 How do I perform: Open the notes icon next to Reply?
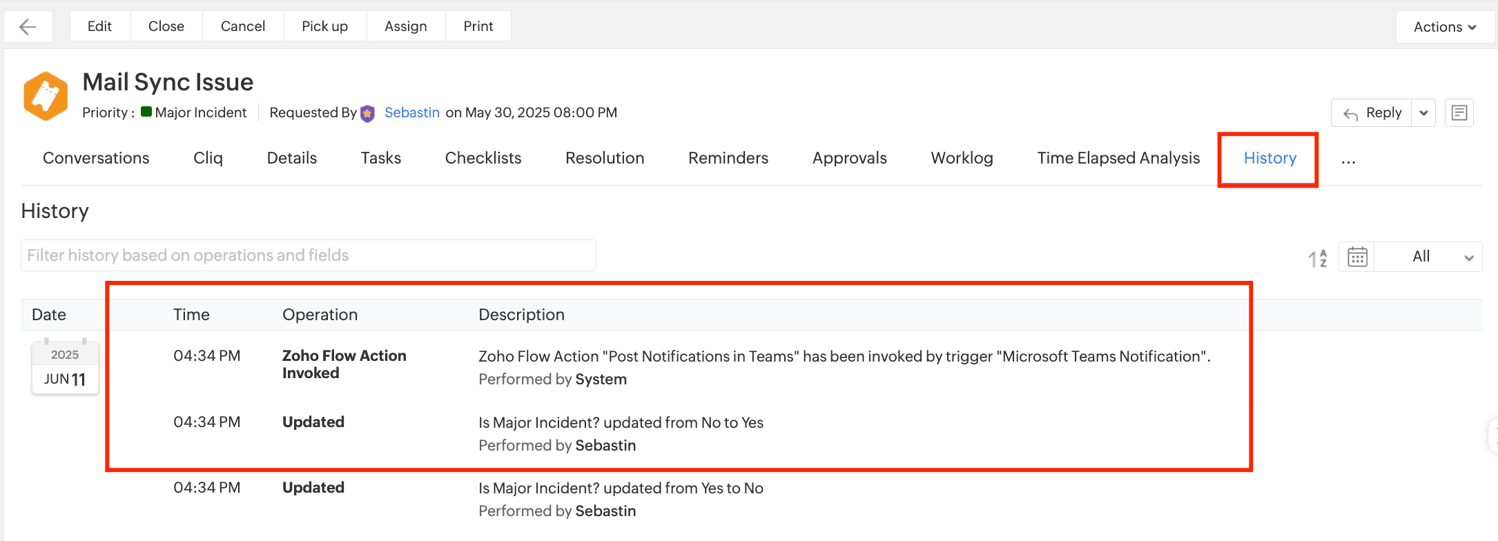point(1459,113)
